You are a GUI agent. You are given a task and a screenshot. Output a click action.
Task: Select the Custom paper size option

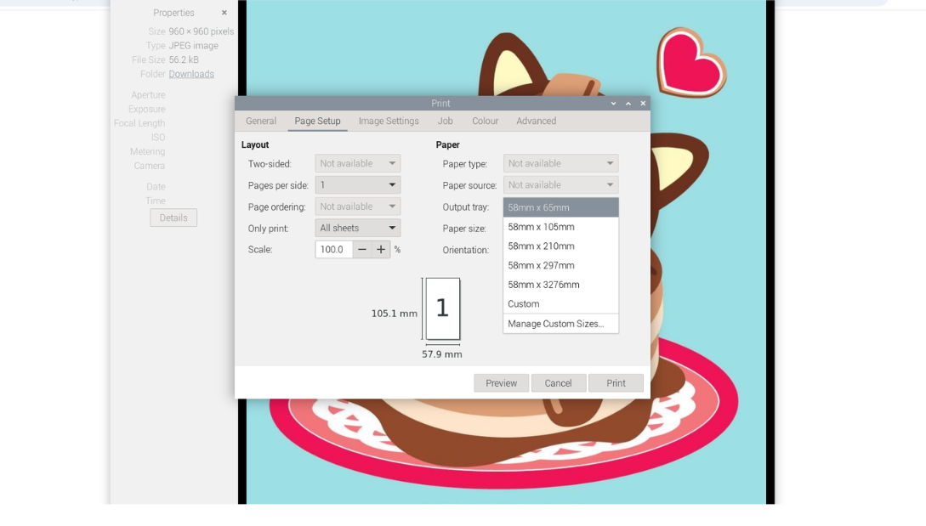[x=561, y=304]
